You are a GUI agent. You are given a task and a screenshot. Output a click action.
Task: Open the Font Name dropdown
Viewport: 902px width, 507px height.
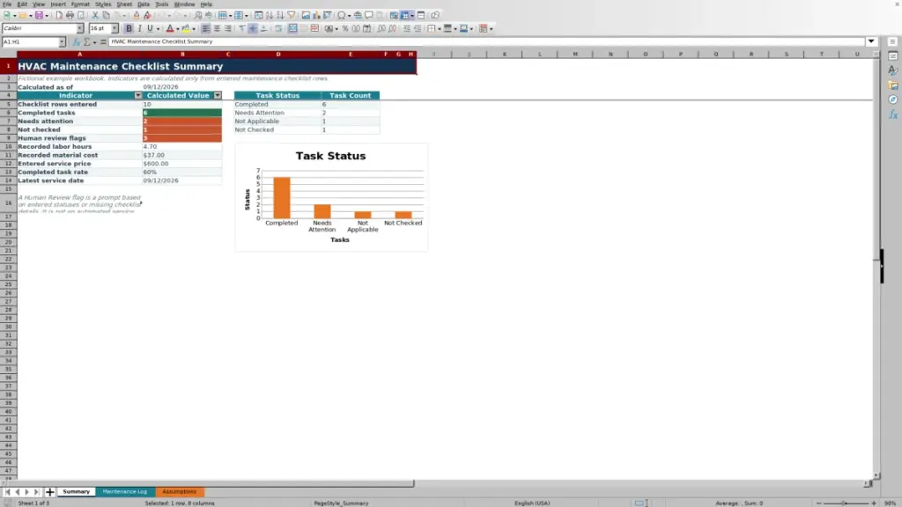tap(80, 29)
